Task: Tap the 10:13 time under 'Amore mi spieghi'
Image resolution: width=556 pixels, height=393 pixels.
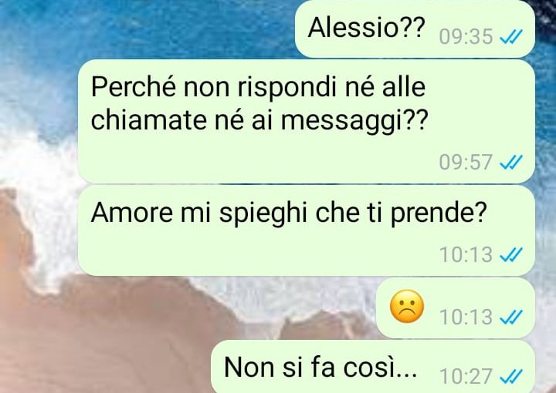Action: coord(466,255)
